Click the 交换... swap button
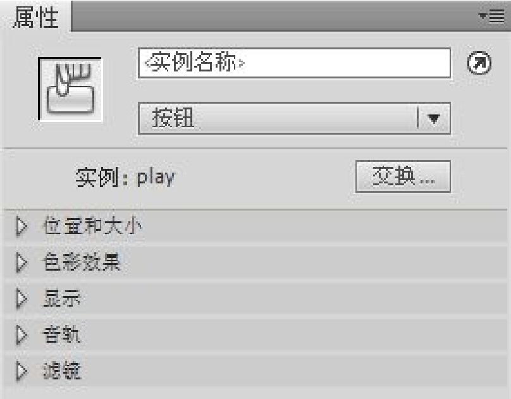 pos(403,176)
